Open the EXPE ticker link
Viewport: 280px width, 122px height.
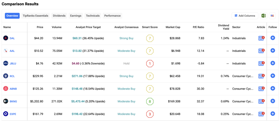(x=13, y=114)
